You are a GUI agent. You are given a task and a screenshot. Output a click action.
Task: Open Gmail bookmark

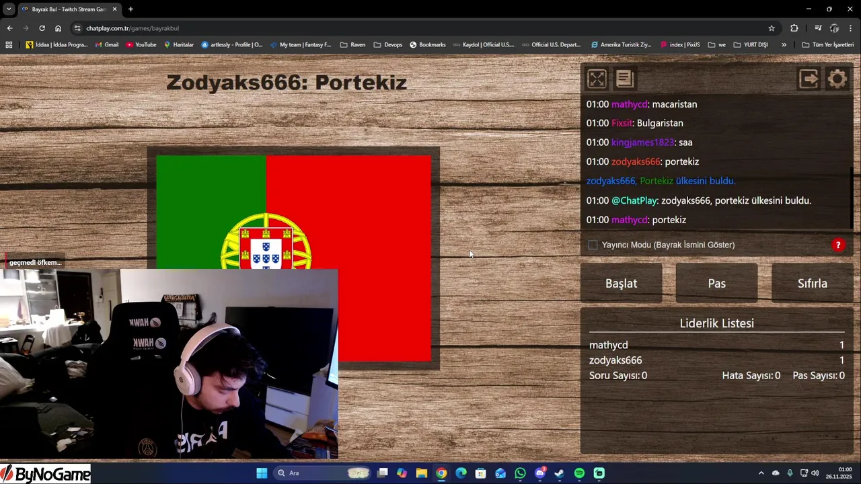point(107,45)
